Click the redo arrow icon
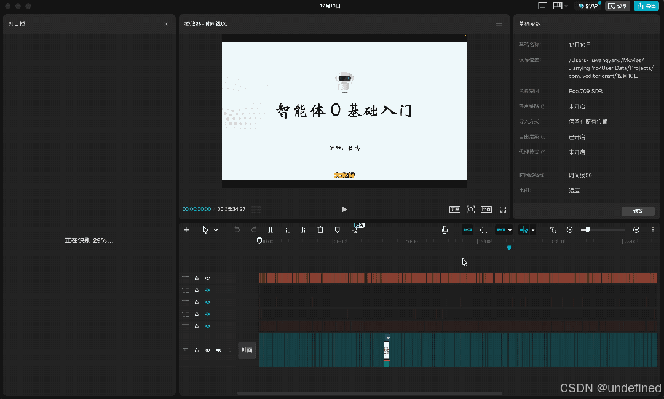 point(254,229)
